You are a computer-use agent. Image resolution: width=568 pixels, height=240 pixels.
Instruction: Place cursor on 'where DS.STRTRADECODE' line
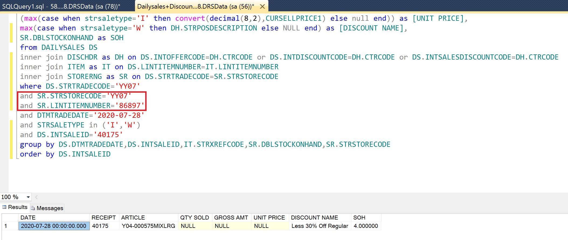coord(80,86)
